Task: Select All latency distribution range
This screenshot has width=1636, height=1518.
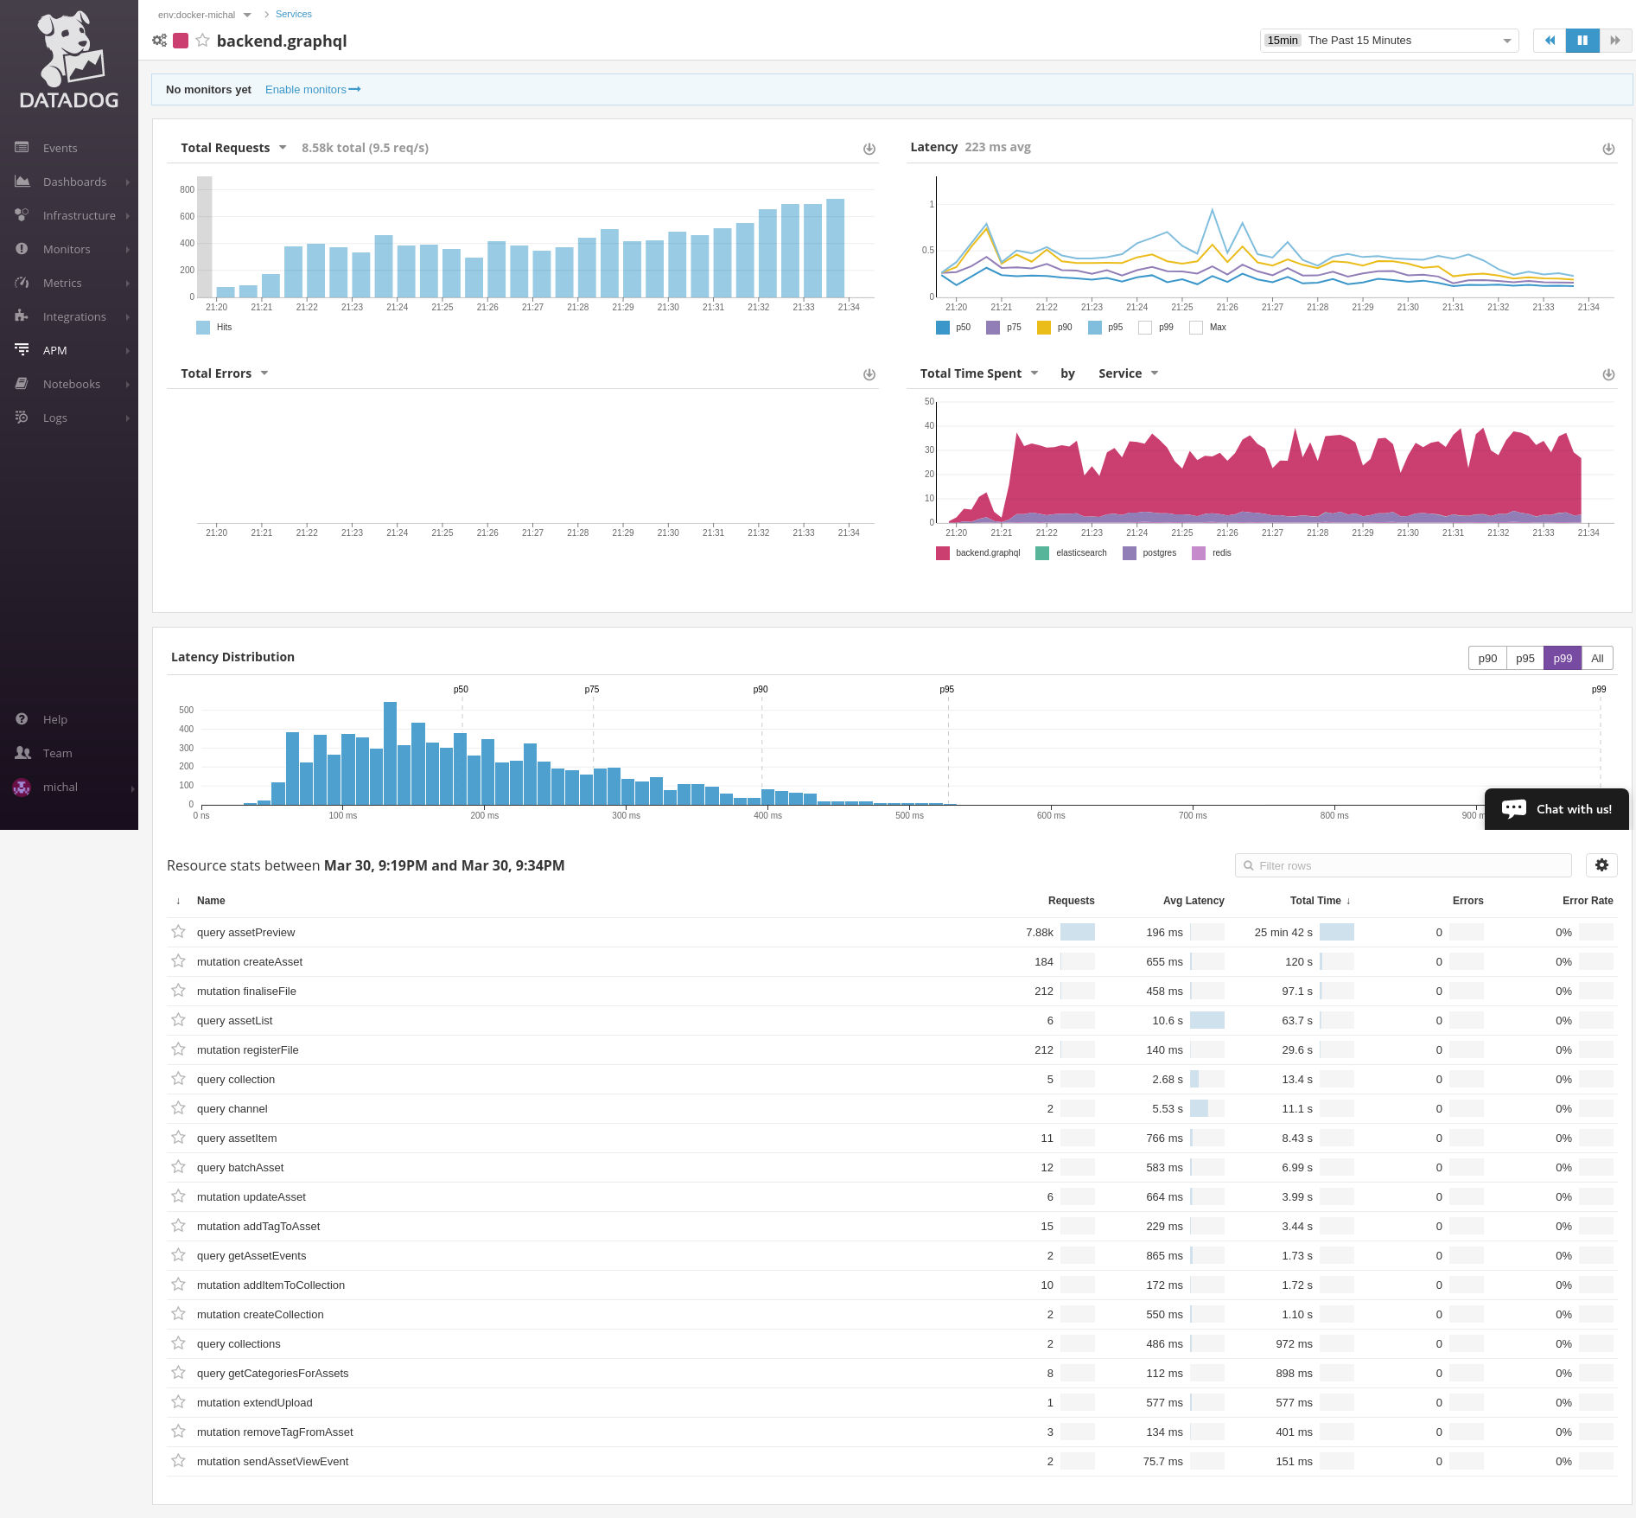Action: 1597,658
